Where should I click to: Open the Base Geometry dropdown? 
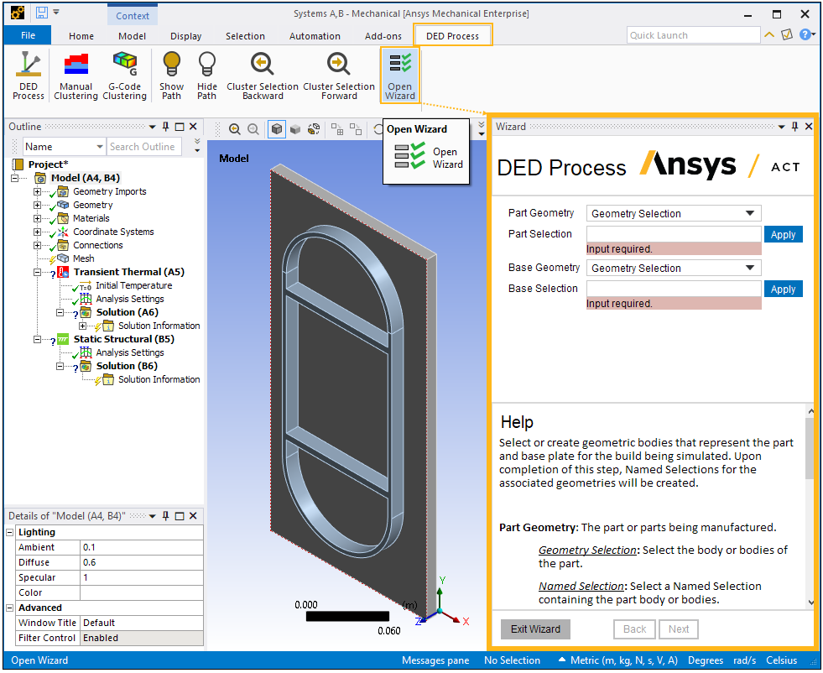(674, 268)
